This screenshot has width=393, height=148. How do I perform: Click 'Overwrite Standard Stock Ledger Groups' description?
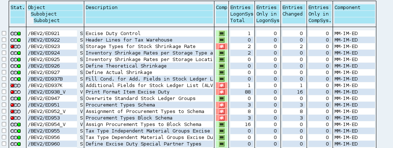click(141, 99)
